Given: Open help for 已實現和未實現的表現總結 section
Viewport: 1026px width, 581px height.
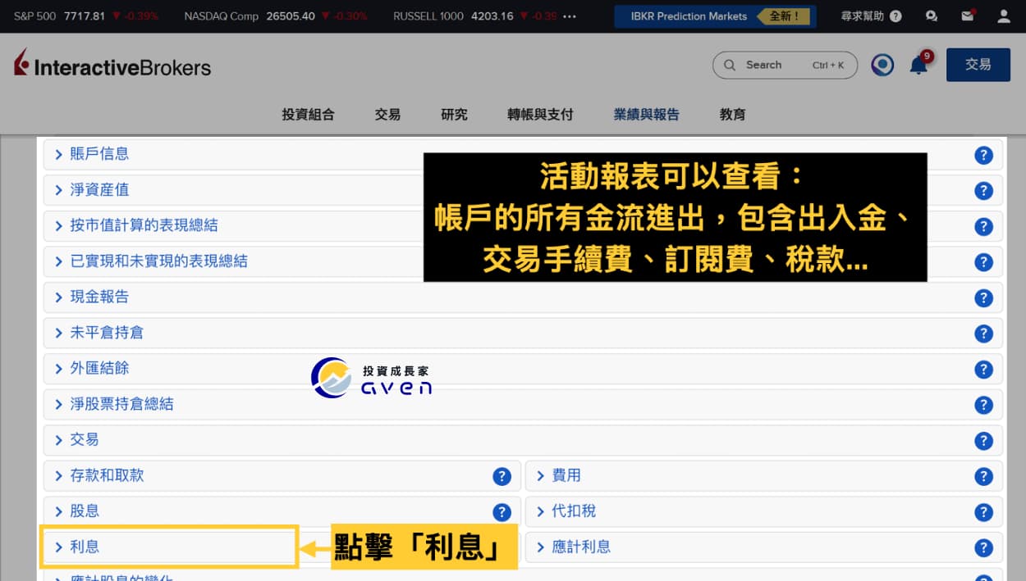Looking at the screenshot, I should [x=983, y=262].
